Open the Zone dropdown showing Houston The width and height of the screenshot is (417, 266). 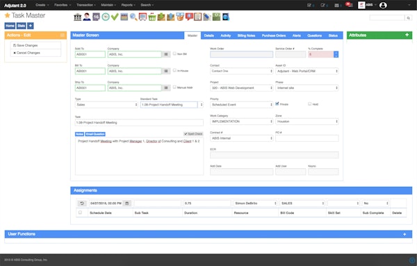[307, 122]
